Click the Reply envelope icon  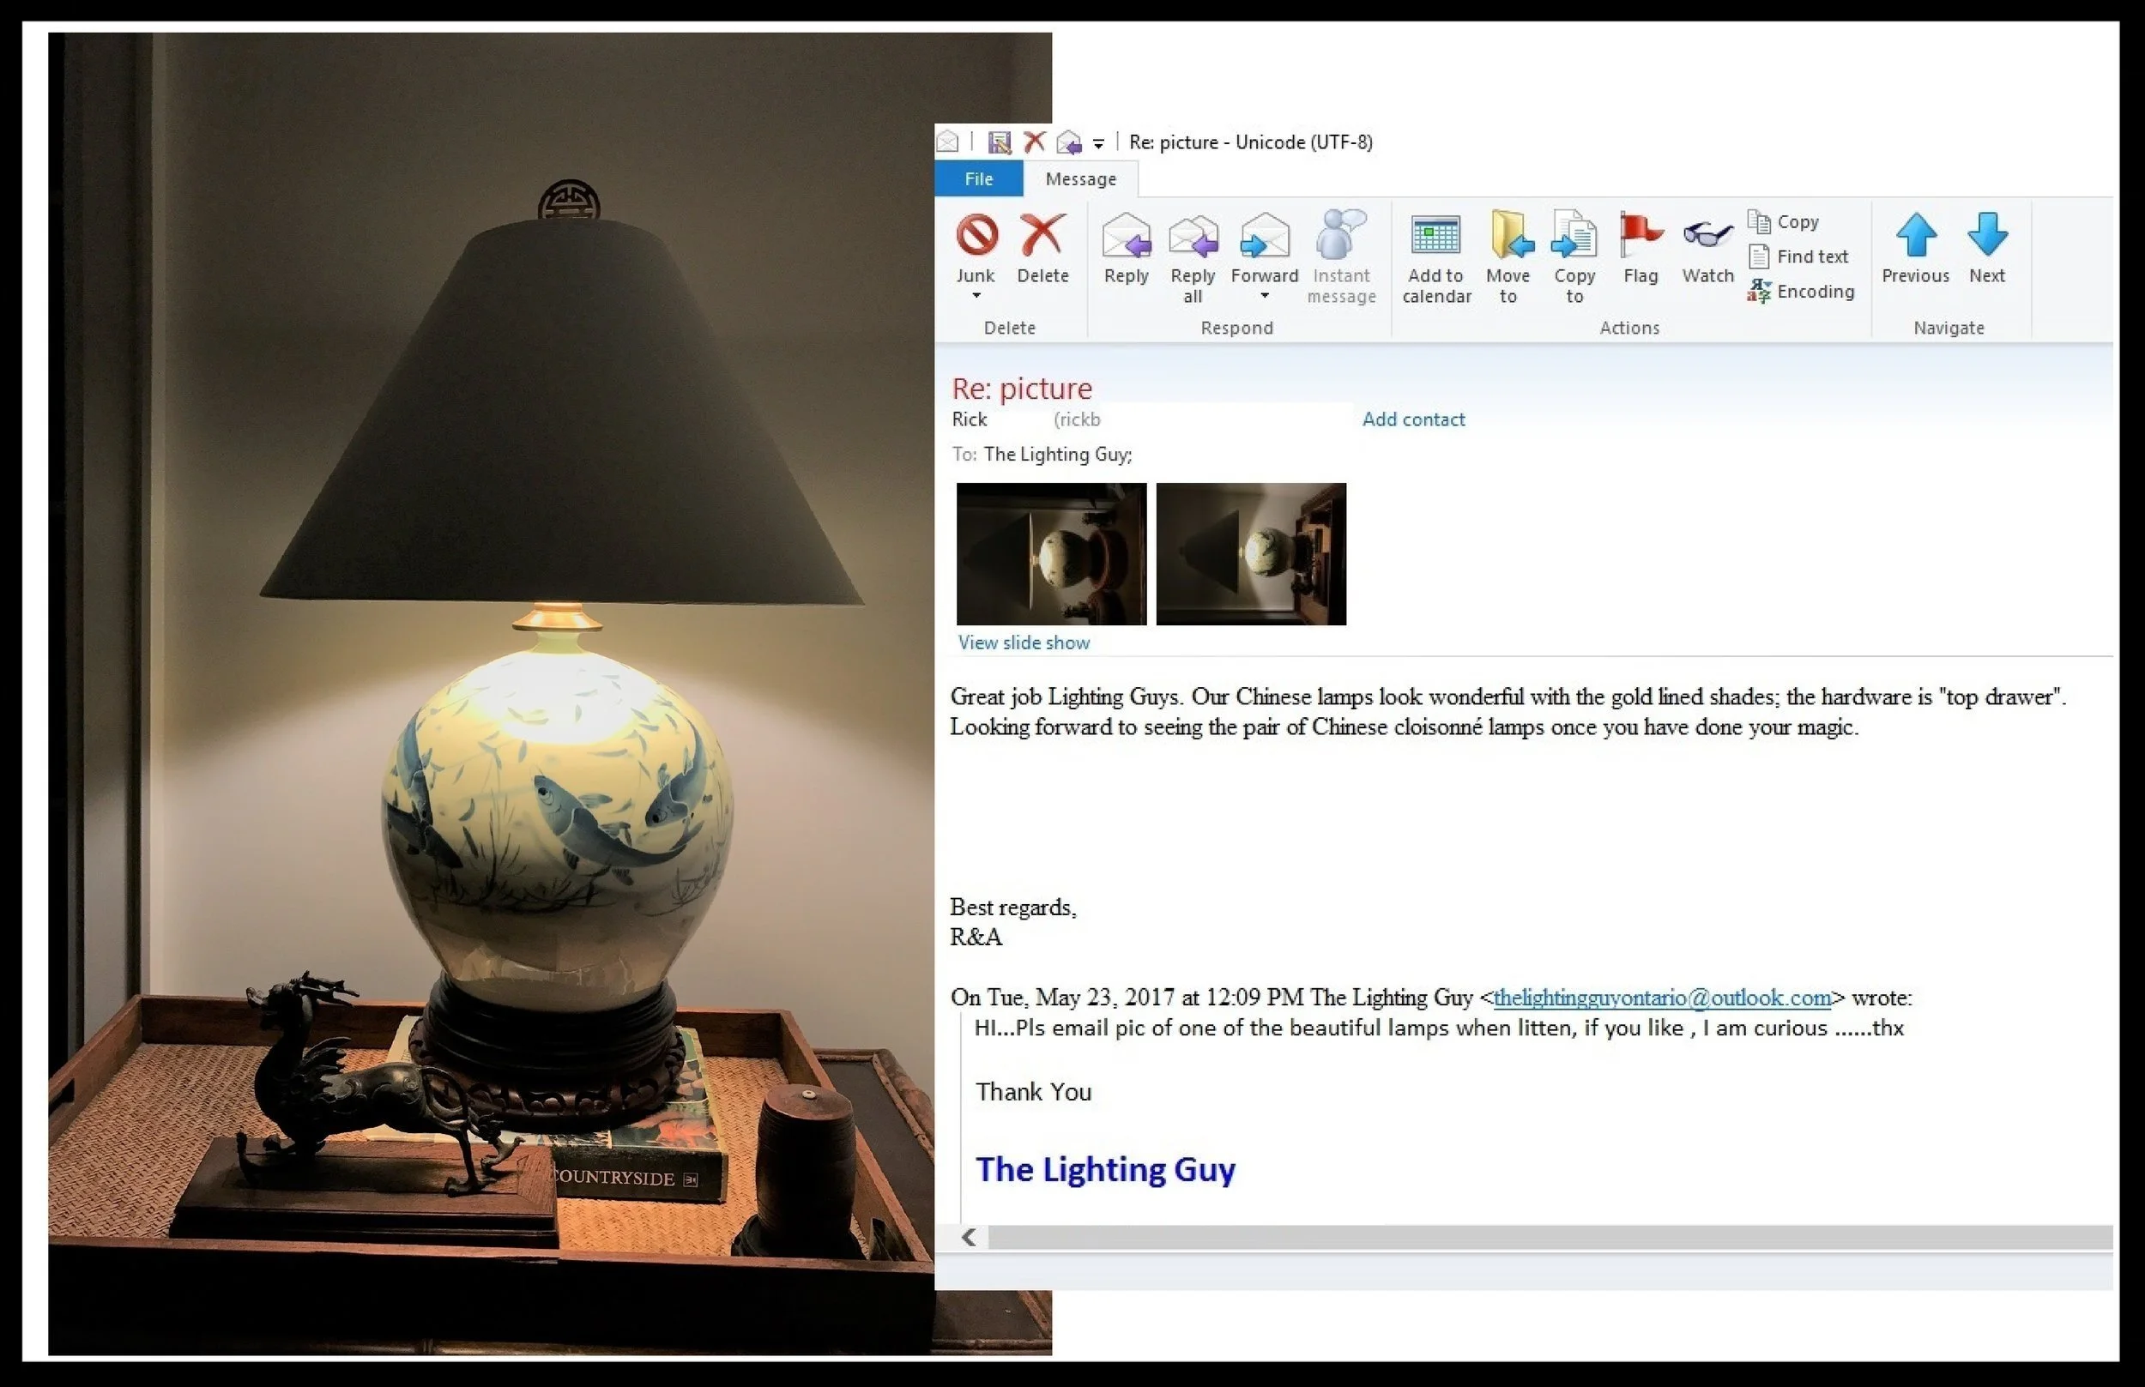1126,236
